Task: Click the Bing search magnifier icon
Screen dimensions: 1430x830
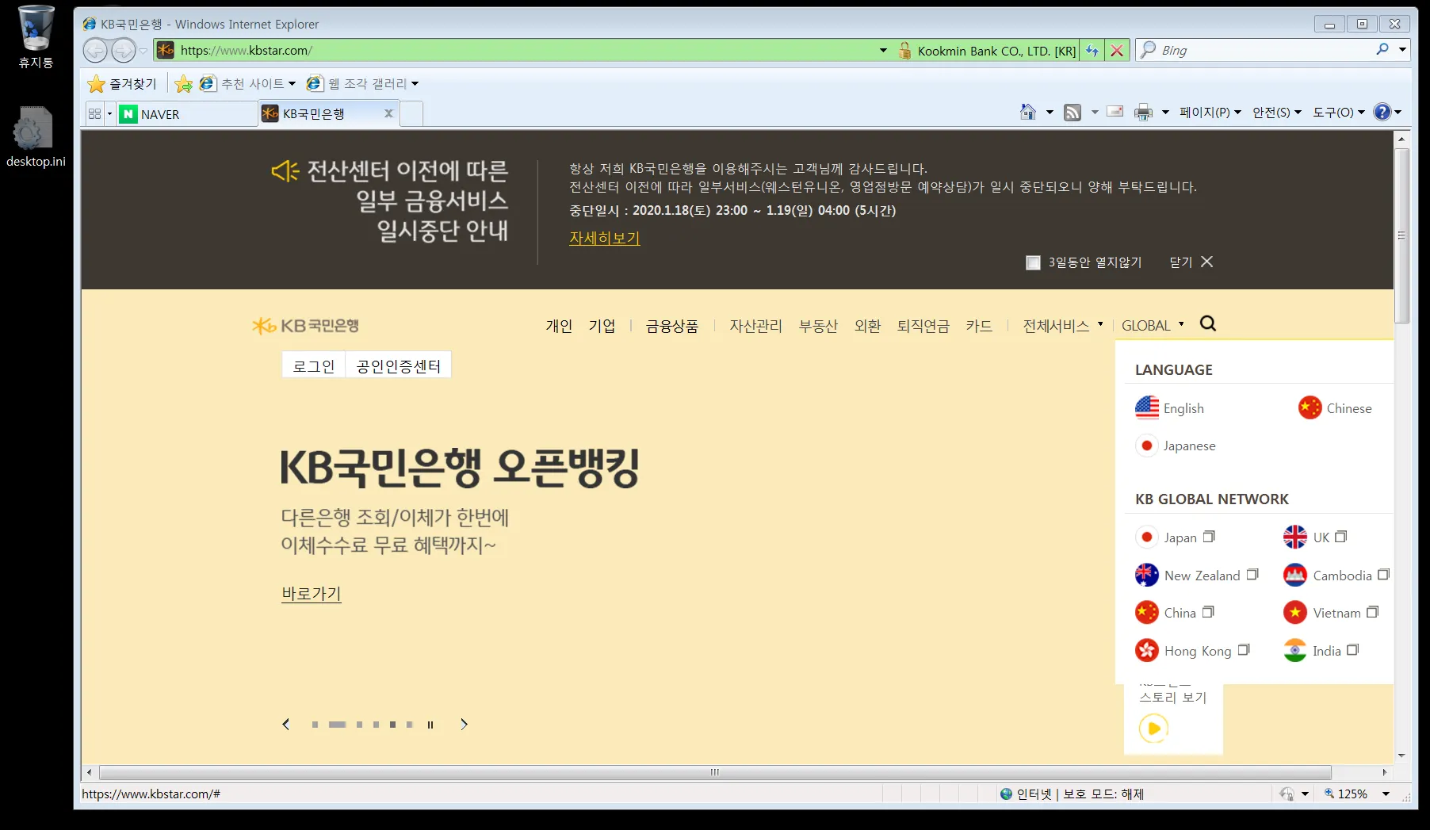Action: click(x=1382, y=50)
